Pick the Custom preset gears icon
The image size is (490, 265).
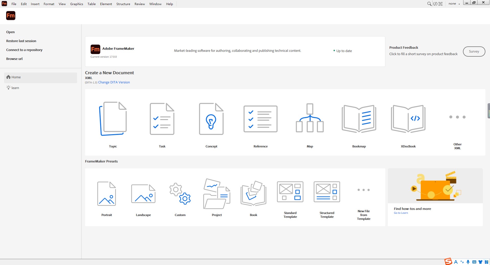pyautogui.click(x=180, y=194)
